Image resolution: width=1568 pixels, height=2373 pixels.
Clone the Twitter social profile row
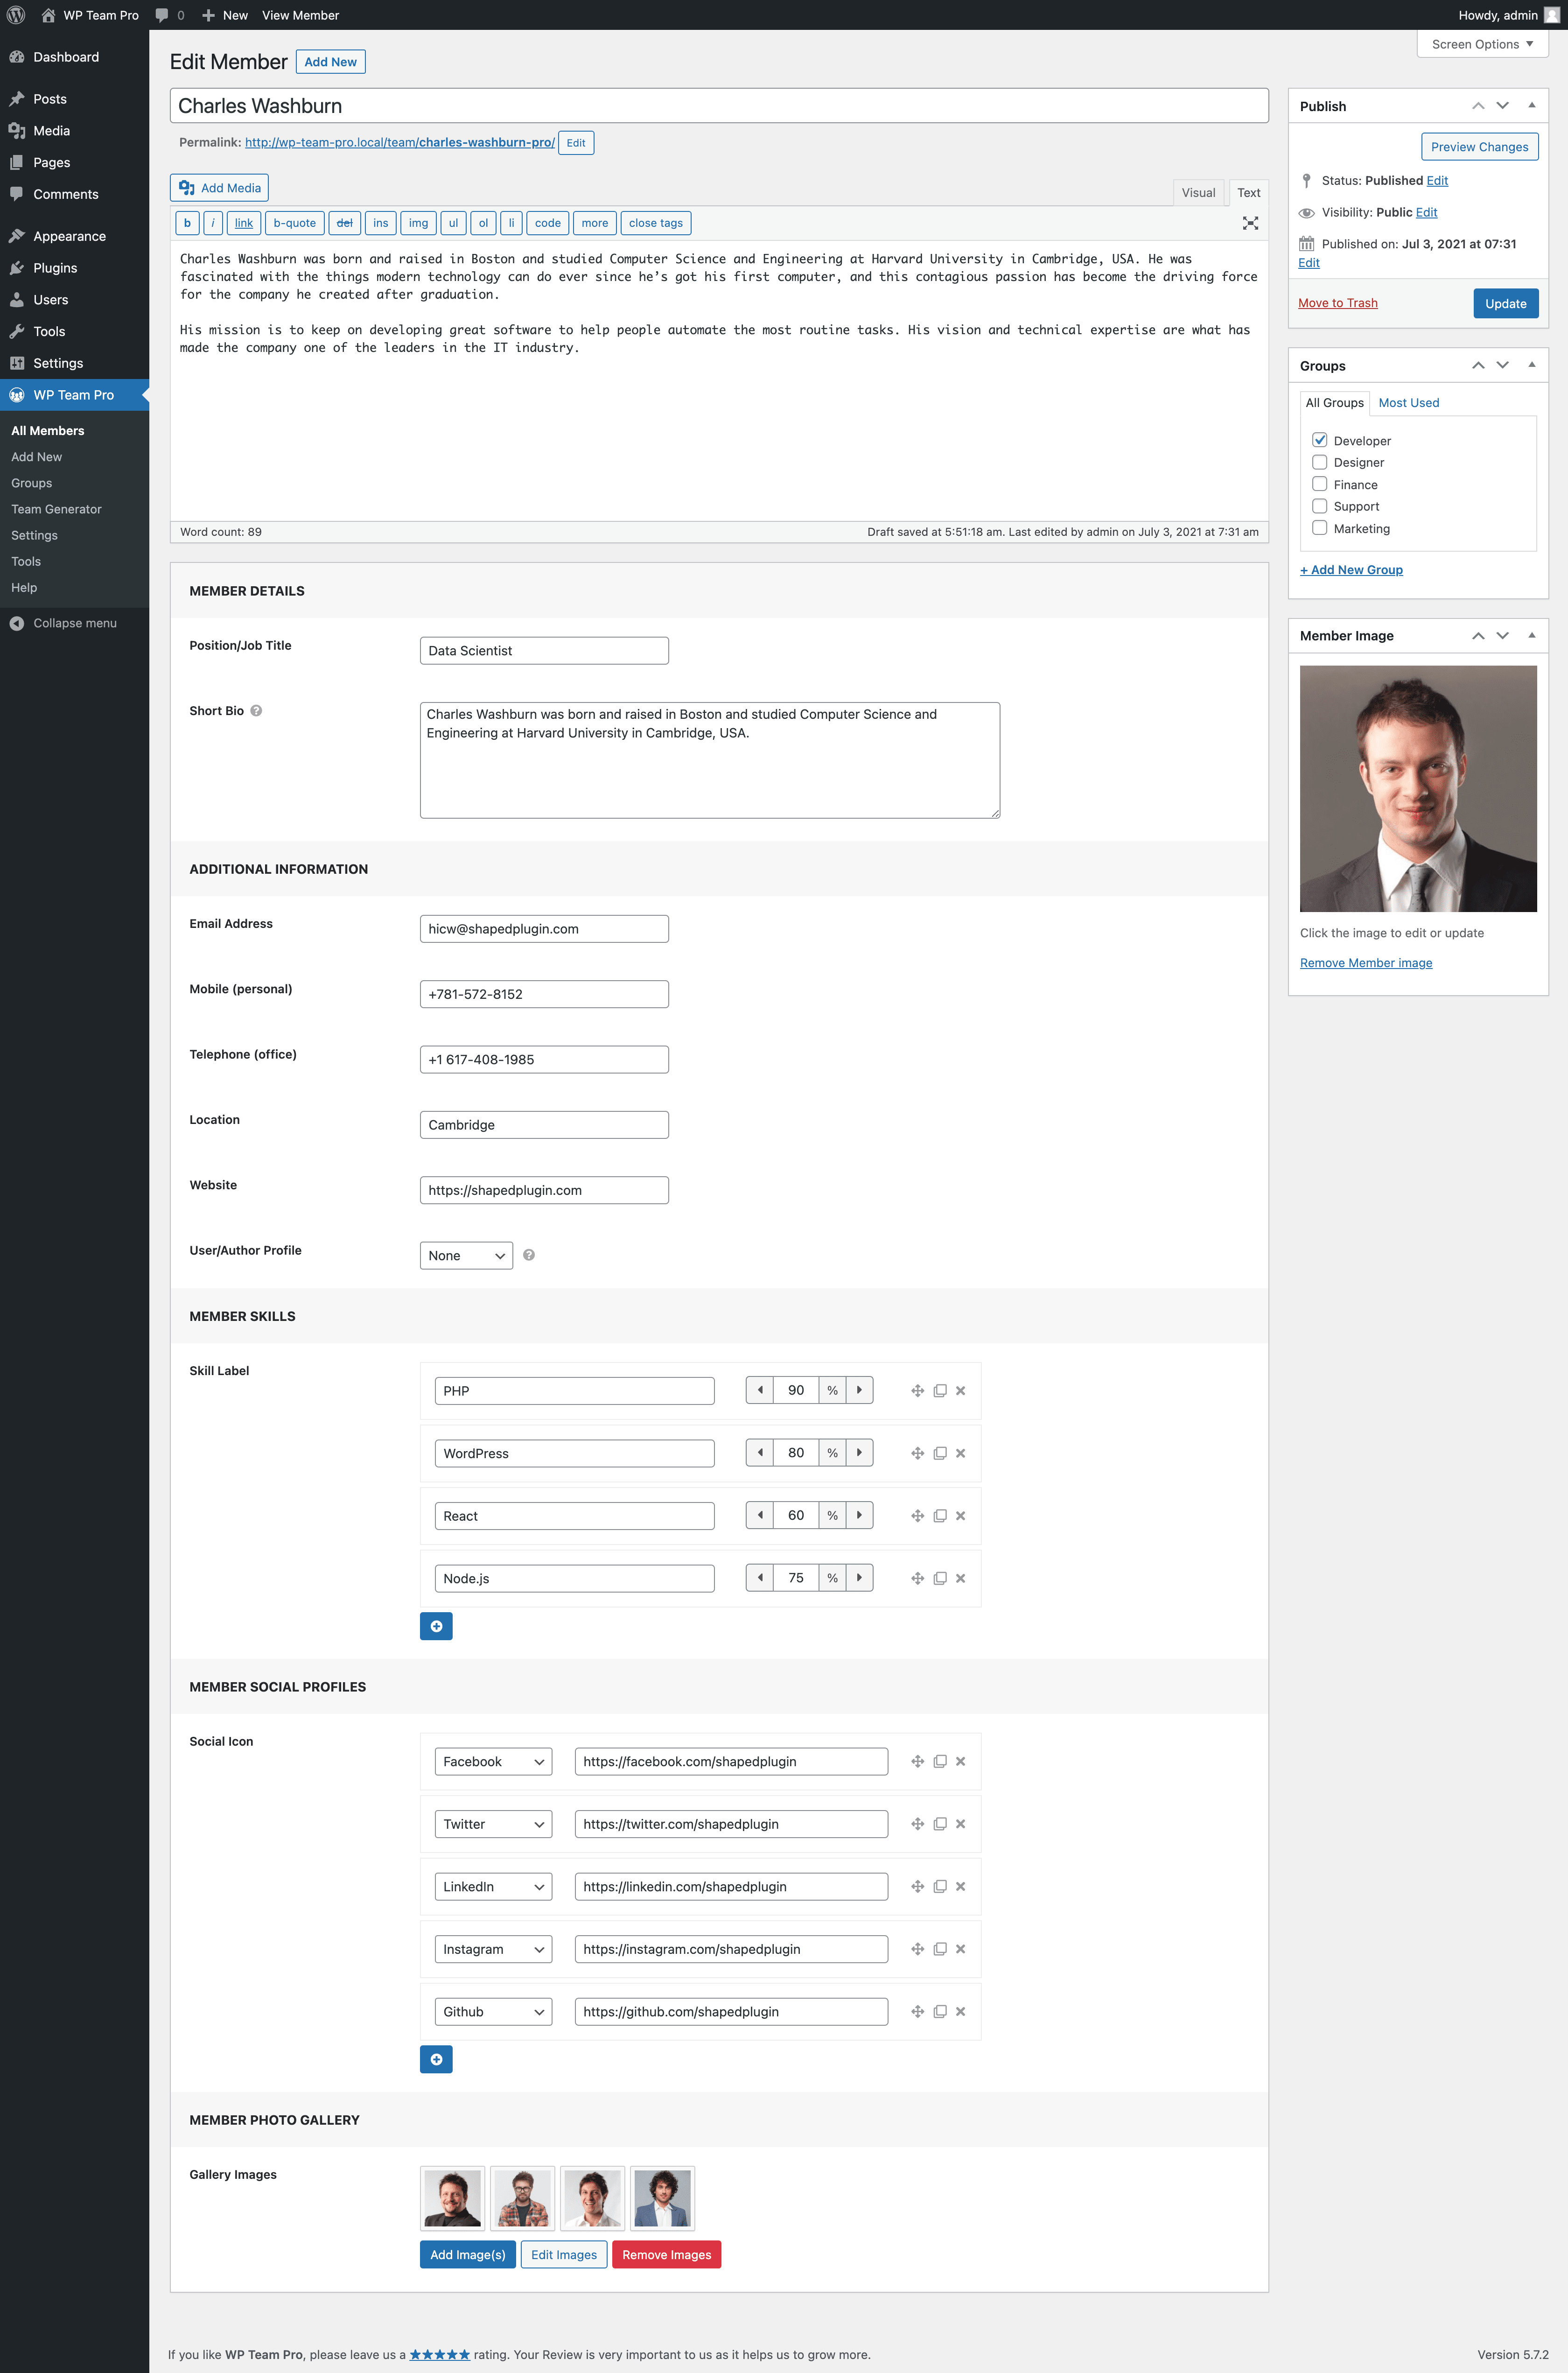(x=939, y=1824)
